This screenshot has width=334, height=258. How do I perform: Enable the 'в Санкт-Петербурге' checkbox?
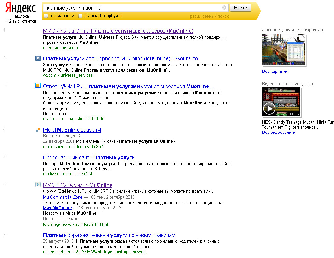[80, 16]
